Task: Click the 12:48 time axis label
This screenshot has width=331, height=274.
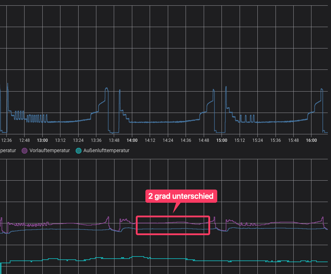Action: 25,140
